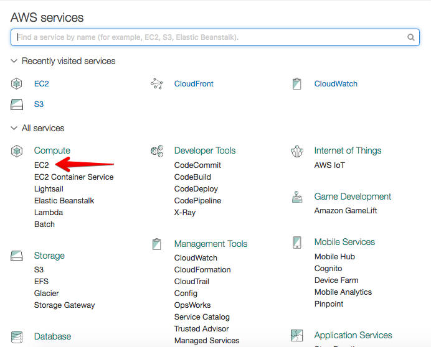
Task: Open OpsWorks service
Action: click(192, 305)
